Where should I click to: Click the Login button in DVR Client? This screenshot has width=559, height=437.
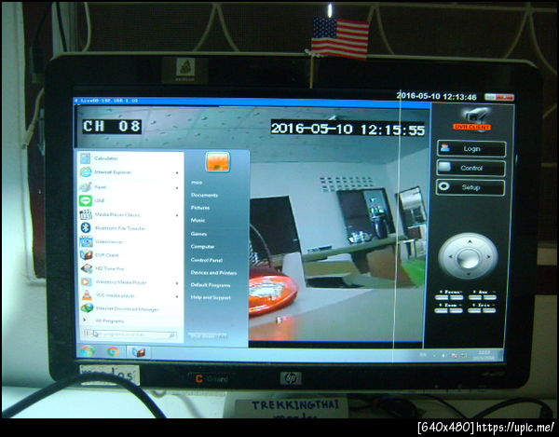pos(471,149)
